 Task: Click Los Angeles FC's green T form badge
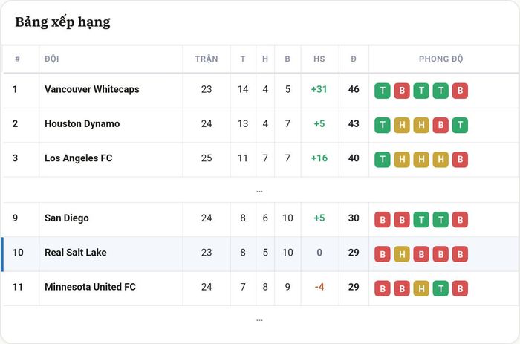pyautogui.click(x=383, y=160)
